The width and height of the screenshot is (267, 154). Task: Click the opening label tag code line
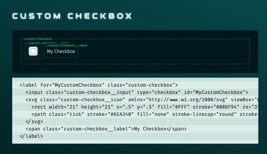coord(99,85)
